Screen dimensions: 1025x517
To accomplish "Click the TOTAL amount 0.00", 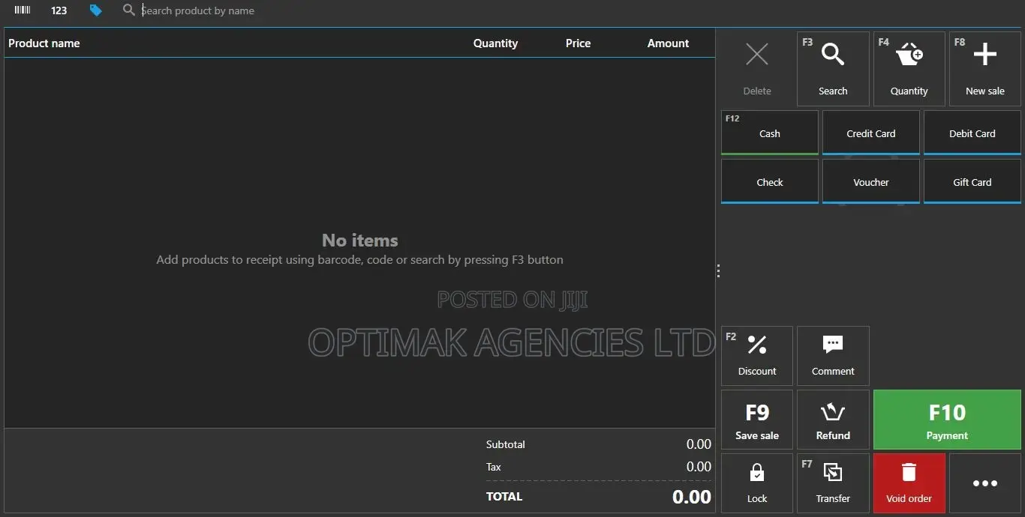I will 691,496.
